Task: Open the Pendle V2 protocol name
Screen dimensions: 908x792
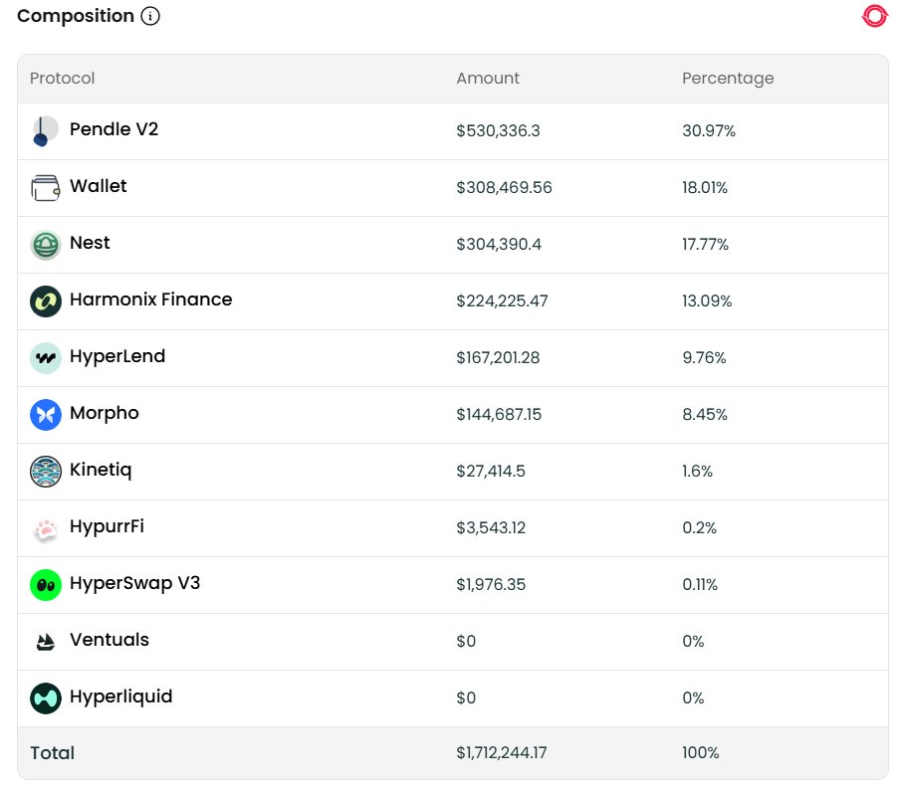Action: pyautogui.click(x=113, y=129)
